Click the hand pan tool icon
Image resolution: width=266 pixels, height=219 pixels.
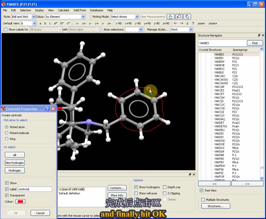pyautogui.click(x=171, y=17)
